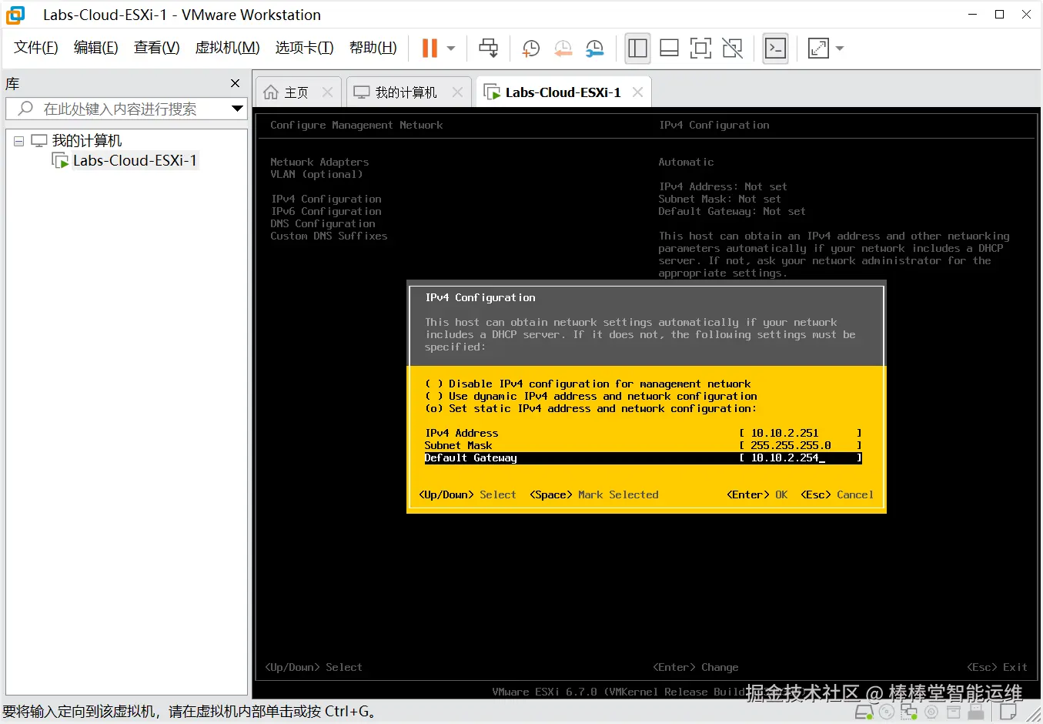Open the 查看(V) menu
The width and height of the screenshot is (1043, 724).
pyautogui.click(x=156, y=48)
